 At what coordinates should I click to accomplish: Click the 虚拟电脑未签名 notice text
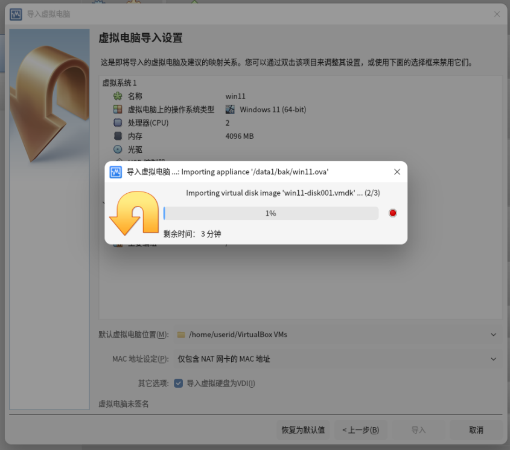pos(124,404)
